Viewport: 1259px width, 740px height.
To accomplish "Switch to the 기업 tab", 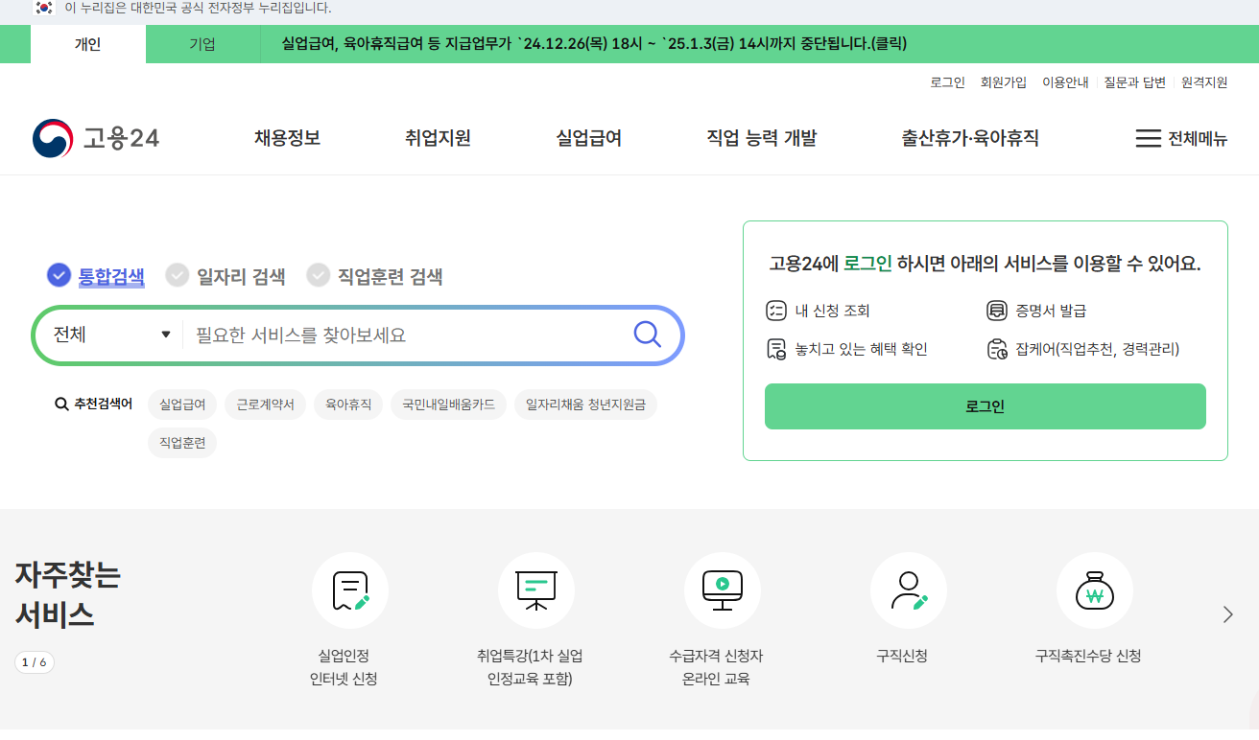I will click(x=202, y=43).
